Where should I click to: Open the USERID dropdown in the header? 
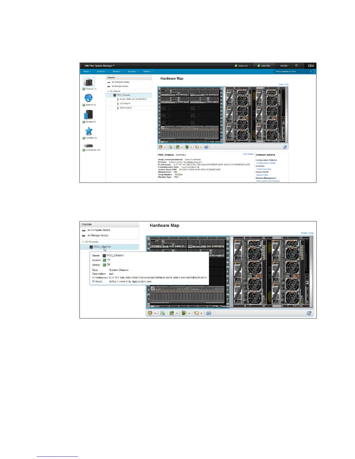pyautogui.click(x=285, y=66)
